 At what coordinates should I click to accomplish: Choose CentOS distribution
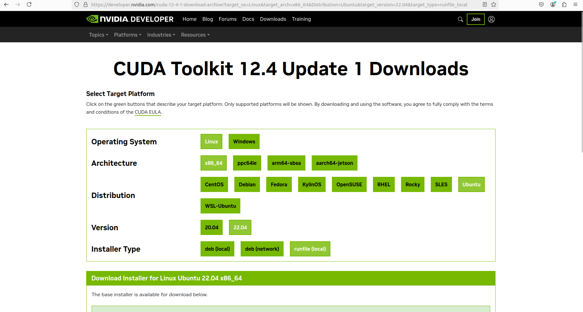(214, 184)
